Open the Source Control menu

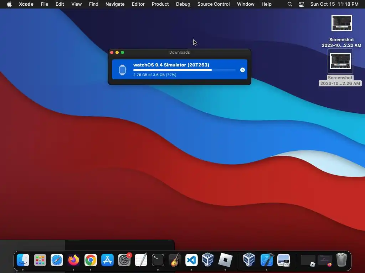pyautogui.click(x=214, y=4)
